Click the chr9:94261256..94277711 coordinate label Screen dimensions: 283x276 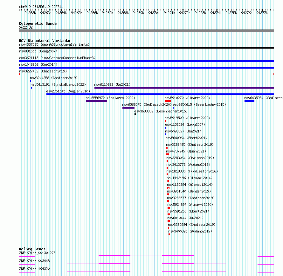[x=41, y=7]
